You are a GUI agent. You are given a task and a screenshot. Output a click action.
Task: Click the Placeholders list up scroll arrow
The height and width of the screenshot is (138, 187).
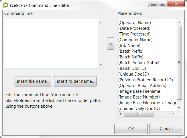tap(180, 22)
